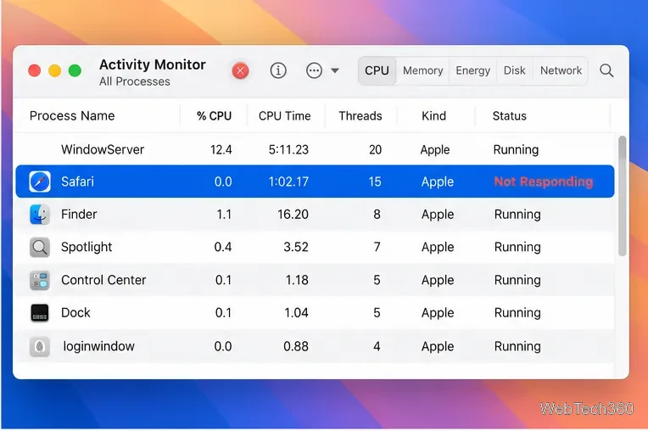The width and height of the screenshot is (648, 431).
Task: Click Control Center's CPU time 1.18
Action: click(x=297, y=280)
